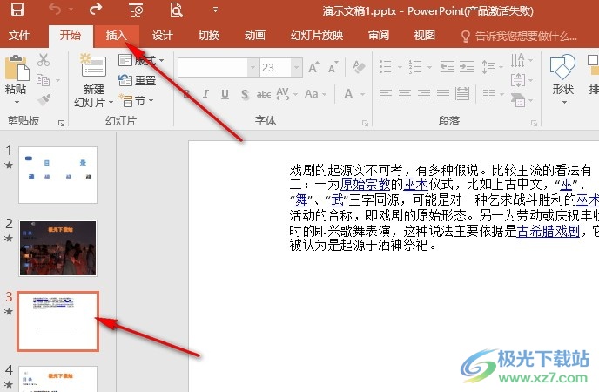Convert to SmartArt icon
599x392 pixels.
522,100
